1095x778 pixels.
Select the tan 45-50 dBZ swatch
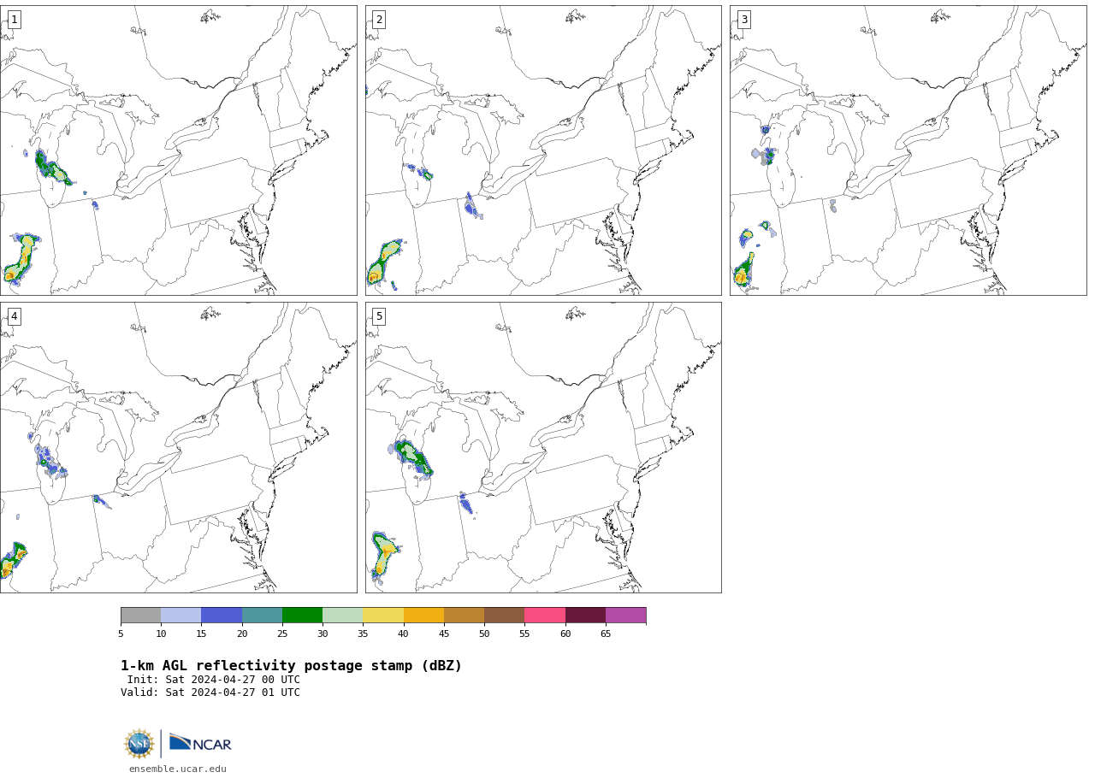tap(464, 616)
